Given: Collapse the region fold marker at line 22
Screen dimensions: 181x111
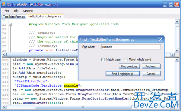Looking at the screenshot, I should click(x=10, y=24).
